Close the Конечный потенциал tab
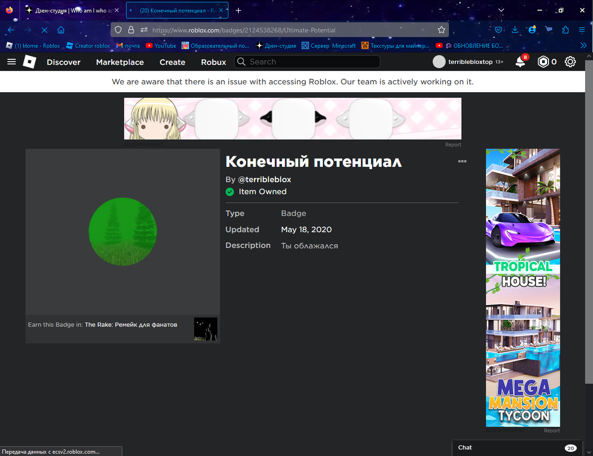This screenshot has height=456, width=593. click(221, 10)
